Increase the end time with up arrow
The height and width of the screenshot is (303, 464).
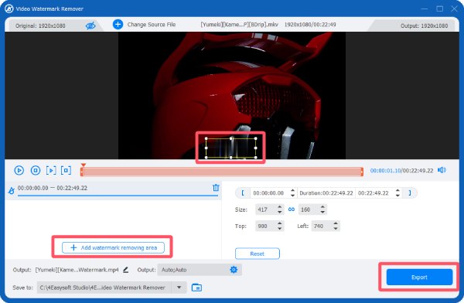tap(397, 191)
